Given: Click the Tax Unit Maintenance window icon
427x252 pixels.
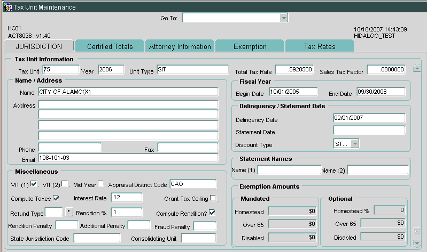Looking at the screenshot, I should pyautogui.click(x=8, y=7).
